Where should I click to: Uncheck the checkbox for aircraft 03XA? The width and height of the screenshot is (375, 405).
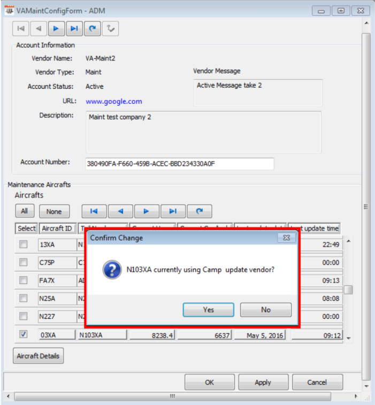tap(24, 334)
